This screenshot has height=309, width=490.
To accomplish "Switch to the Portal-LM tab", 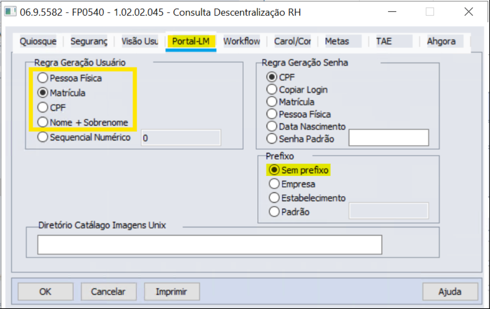I will 191,41.
